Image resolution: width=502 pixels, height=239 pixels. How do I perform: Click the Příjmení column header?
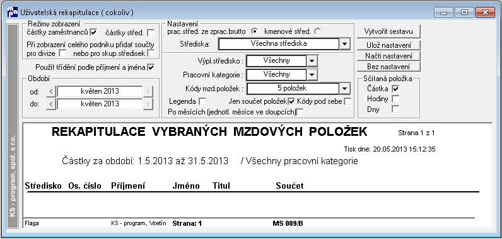(x=128, y=186)
